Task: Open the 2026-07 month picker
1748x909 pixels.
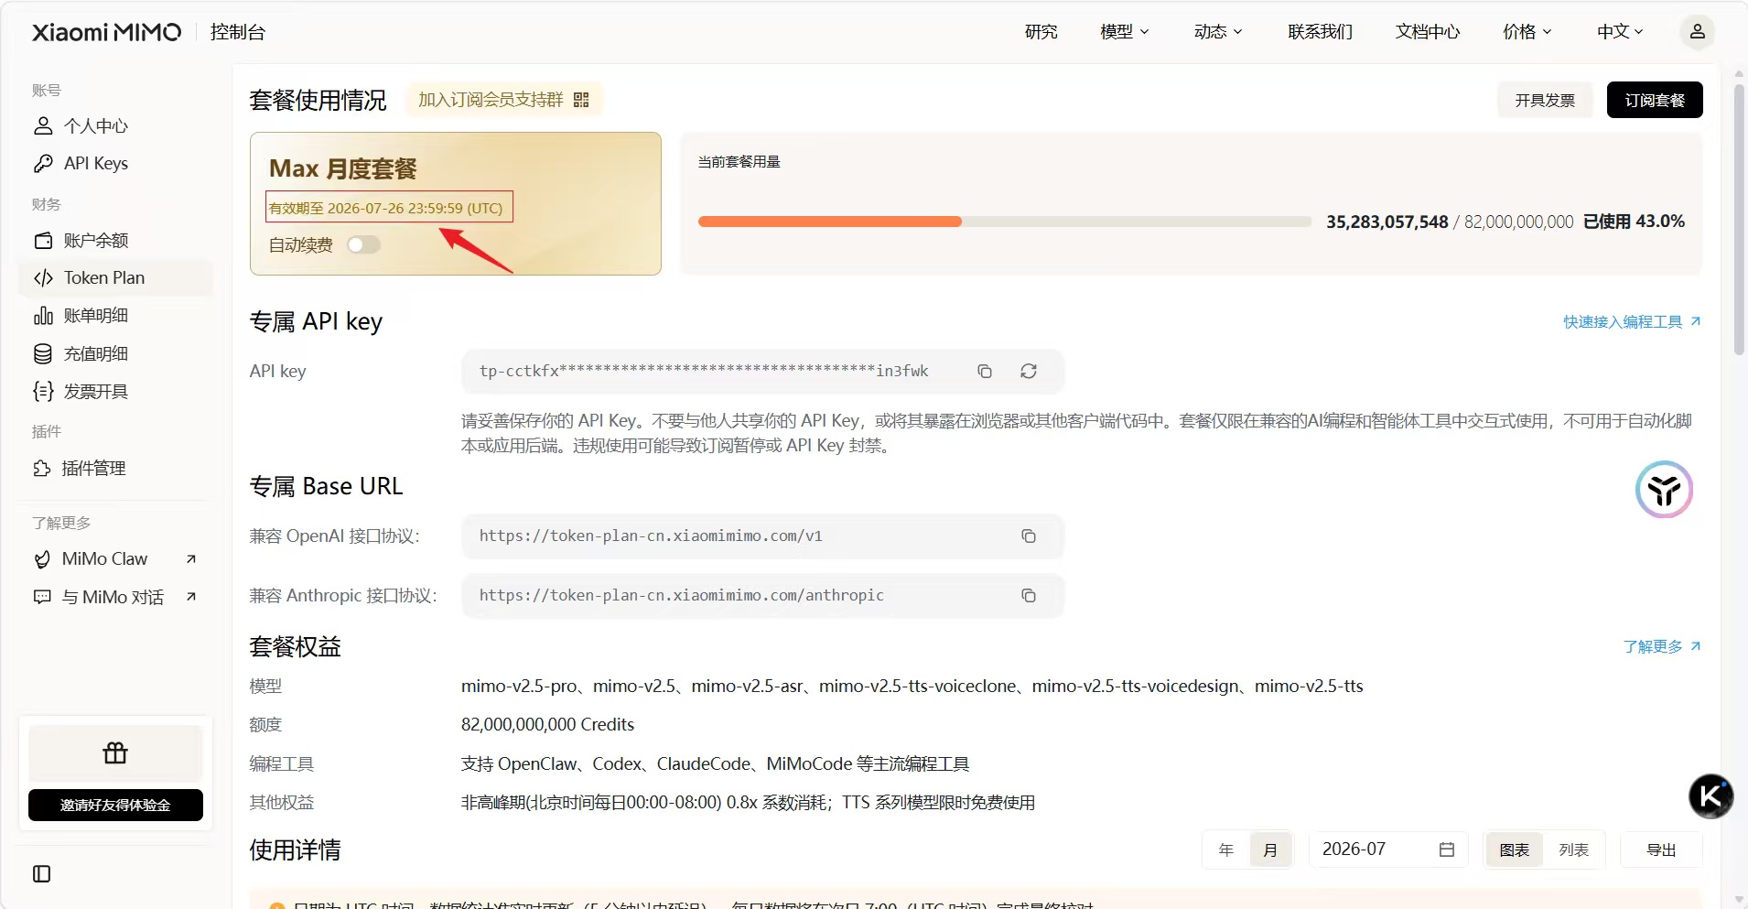Action: point(1388,849)
